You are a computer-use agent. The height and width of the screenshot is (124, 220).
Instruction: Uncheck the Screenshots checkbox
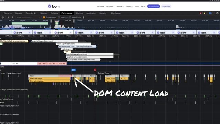pos(44,17)
